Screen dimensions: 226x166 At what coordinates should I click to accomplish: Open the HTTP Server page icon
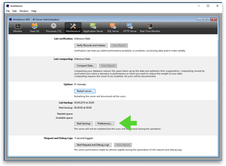coord(130,26)
